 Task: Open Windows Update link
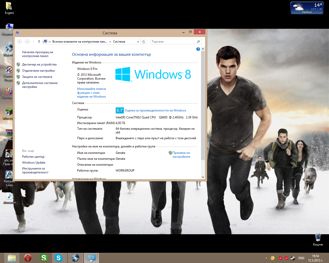point(34,163)
